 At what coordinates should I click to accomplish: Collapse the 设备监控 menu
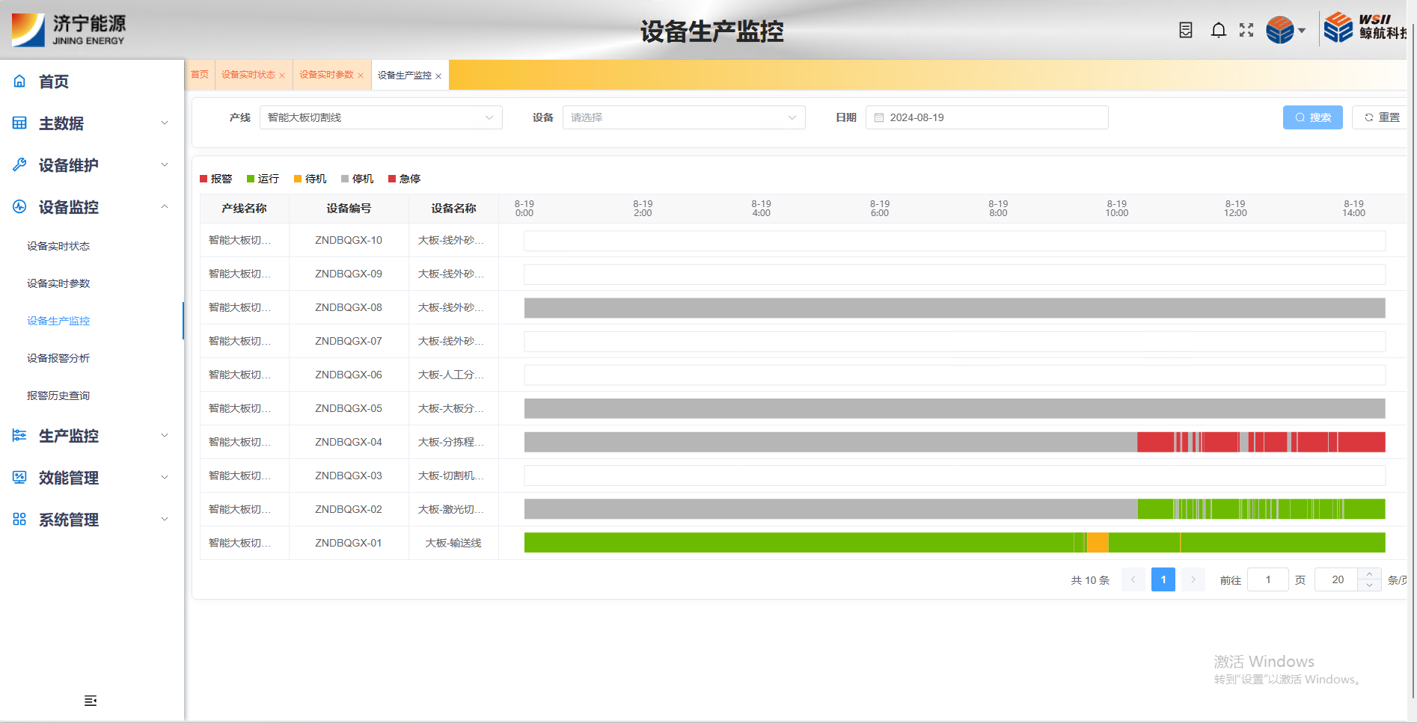(165, 206)
